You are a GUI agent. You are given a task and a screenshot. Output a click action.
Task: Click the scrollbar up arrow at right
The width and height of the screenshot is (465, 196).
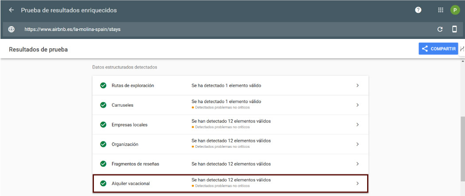[x=462, y=61]
